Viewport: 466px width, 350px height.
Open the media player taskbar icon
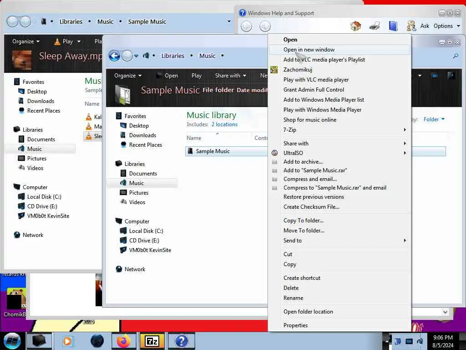coord(67,341)
